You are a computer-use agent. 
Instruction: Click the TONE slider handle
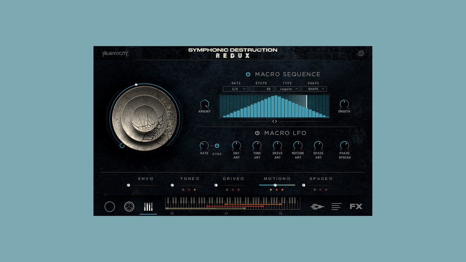pyautogui.click(x=172, y=185)
